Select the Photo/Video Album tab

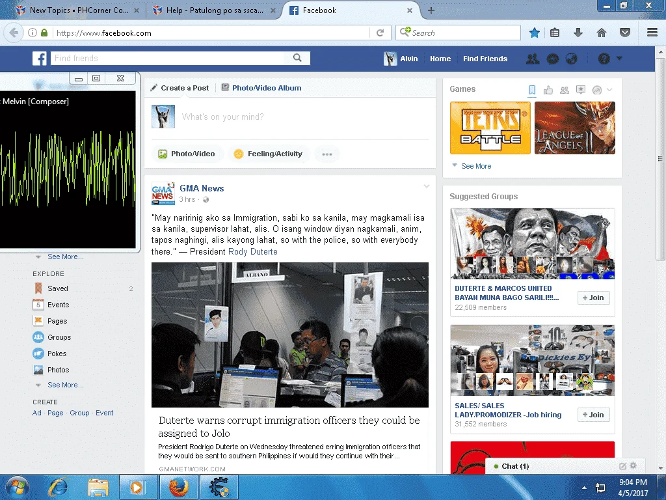point(261,88)
